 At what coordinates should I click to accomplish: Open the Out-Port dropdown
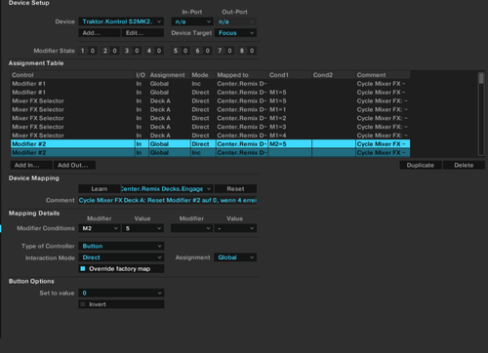click(x=235, y=21)
